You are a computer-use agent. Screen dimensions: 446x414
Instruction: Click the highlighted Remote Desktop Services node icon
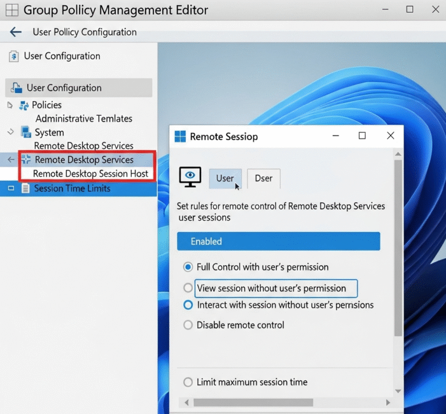tap(26, 160)
